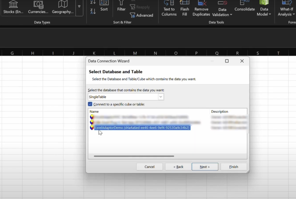
Task: Open the What-If Analysis menu
Action: (286, 8)
